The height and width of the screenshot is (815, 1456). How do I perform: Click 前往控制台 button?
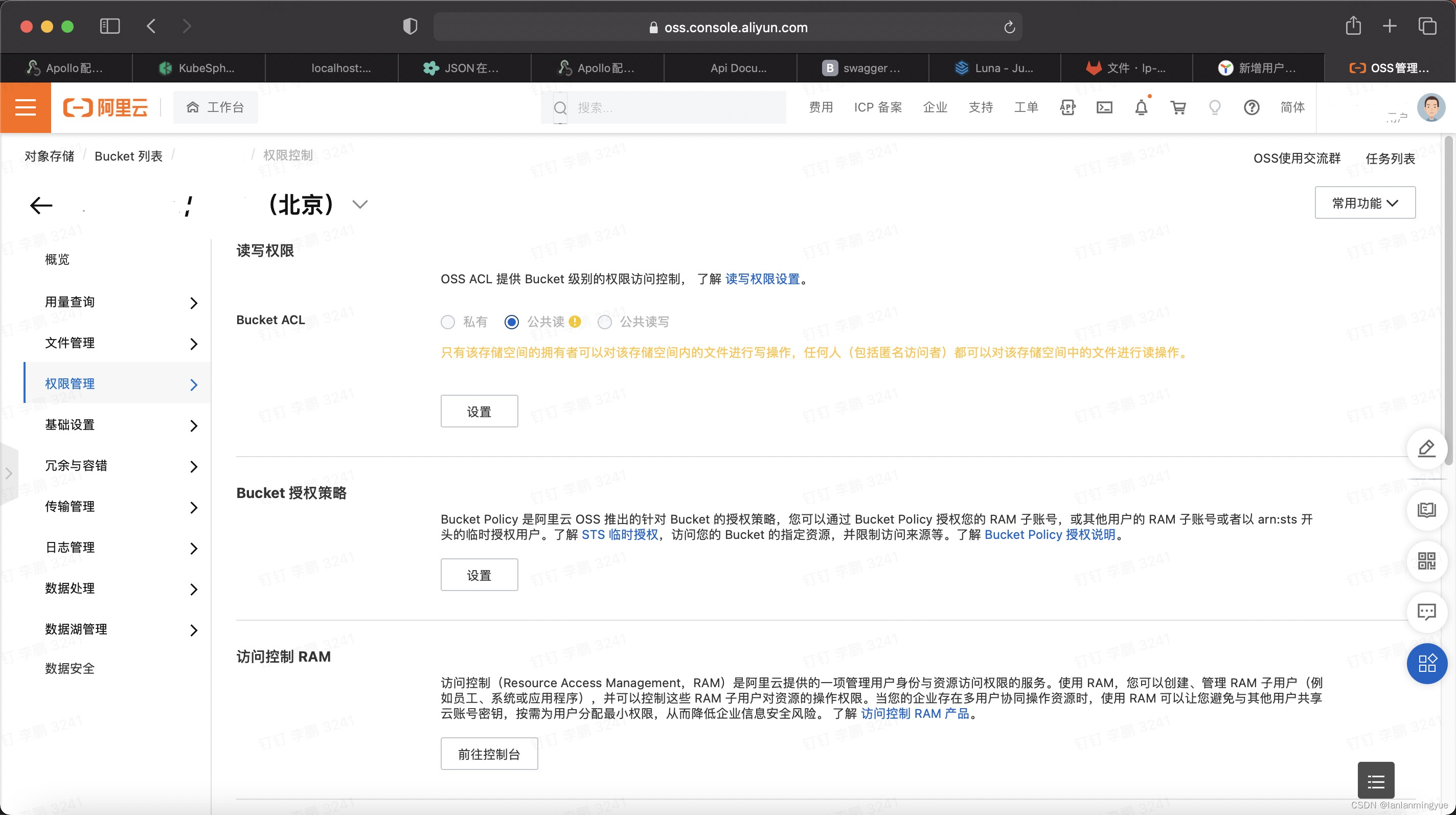click(x=489, y=754)
